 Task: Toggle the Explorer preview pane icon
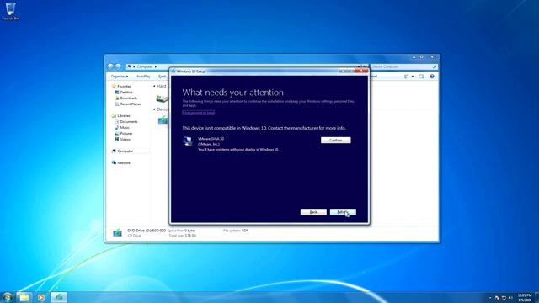pyautogui.click(x=422, y=77)
